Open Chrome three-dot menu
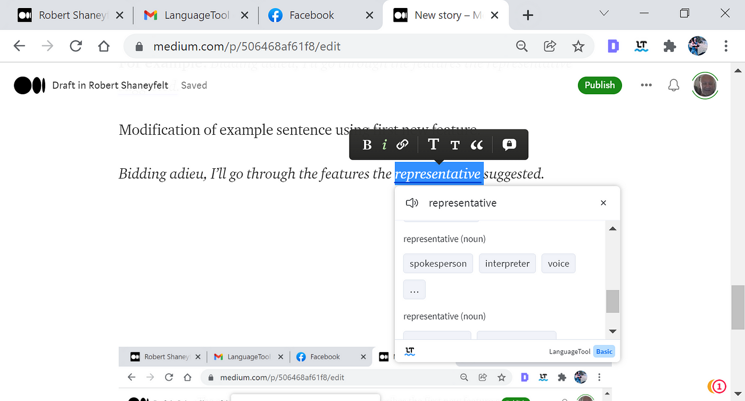Image resolution: width=745 pixels, height=401 pixels. 726,46
